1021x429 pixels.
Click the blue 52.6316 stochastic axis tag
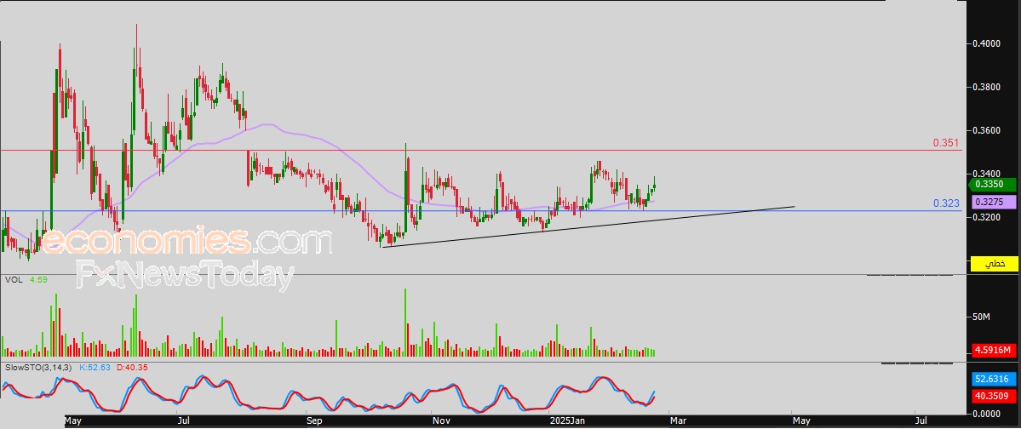coord(994,380)
